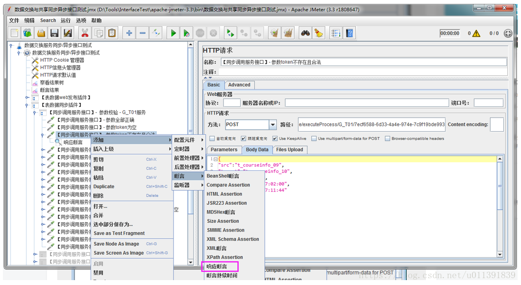Open the 运行 menu
The width and height of the screenshot is (521, 285).
(x=66, y=21)
